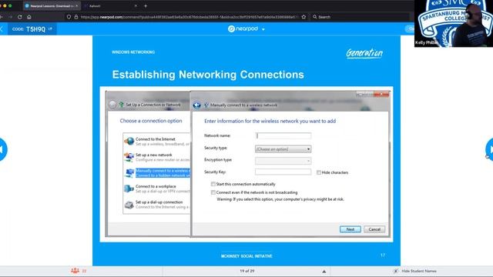This screenshot has height=277, width=493.
Task: Click the browser forward arrow
Action: 10,17
